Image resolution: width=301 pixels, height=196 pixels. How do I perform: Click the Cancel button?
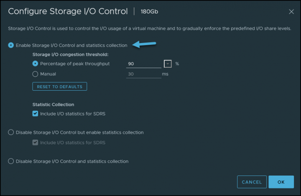(252, 182)
